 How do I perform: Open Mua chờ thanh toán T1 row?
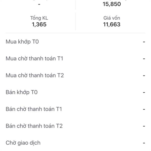pos(75,59)
